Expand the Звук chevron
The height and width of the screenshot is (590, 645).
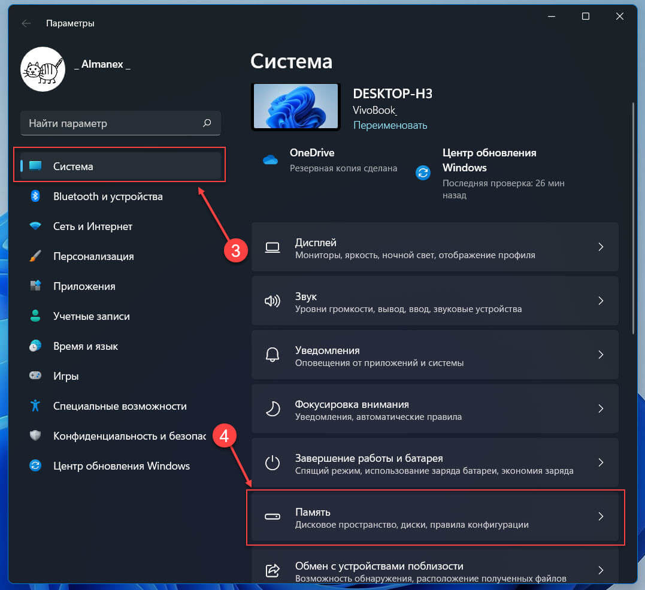[601, 301]
